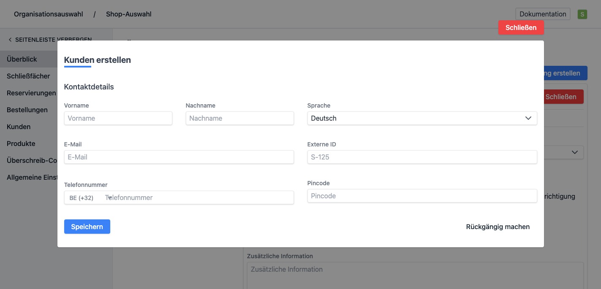Click the Speichern button
Screen dimensions: 601x289
click(x=87, y=227)
